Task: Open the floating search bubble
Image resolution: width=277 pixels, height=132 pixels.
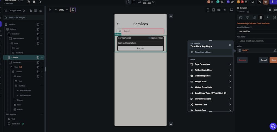Action: coord(273,126)
